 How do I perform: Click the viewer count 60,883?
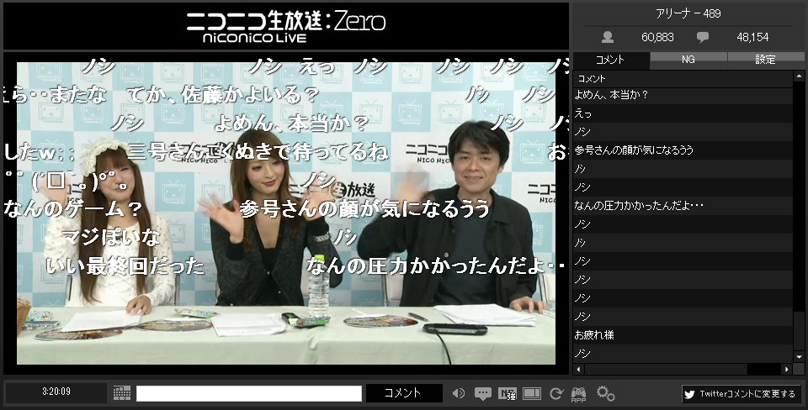(657, 38)
